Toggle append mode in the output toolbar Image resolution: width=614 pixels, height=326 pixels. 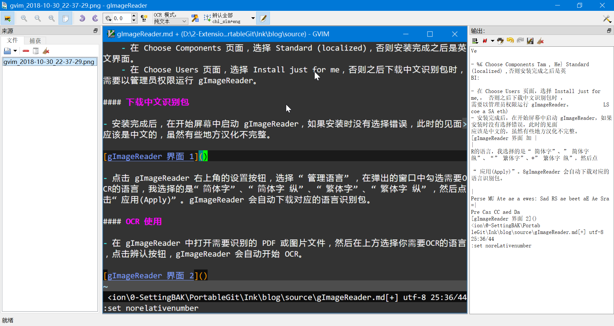(475, 41)
